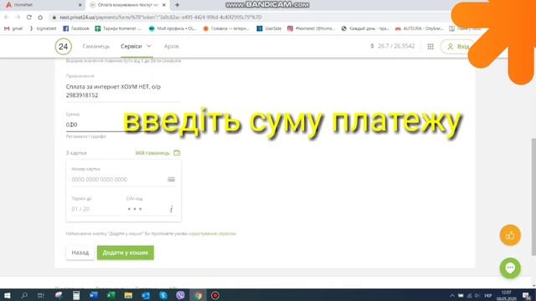Open the Архів menu item

[x=171, y=47]
